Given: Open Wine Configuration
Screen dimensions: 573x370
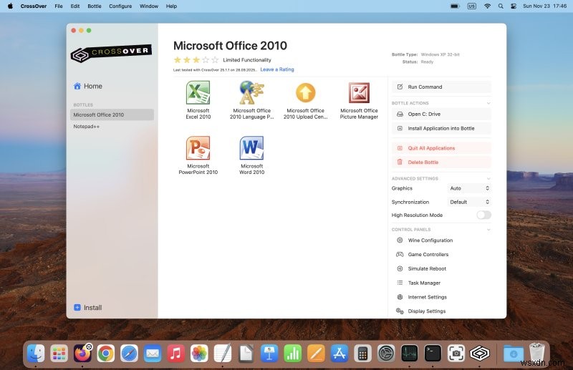Looking at the screenshot, I should coord(441,240).
